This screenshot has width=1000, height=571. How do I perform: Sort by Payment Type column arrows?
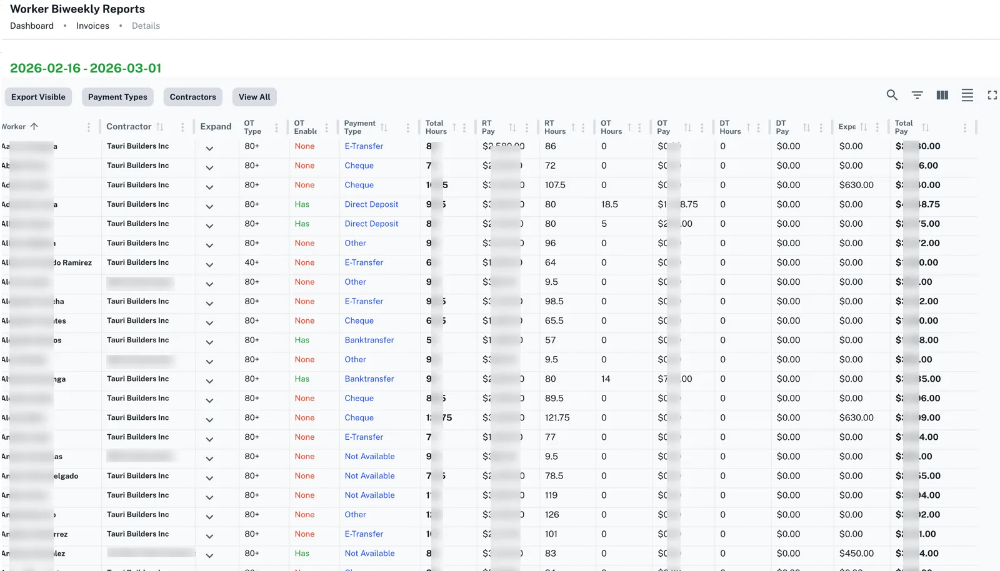(384, 127)
